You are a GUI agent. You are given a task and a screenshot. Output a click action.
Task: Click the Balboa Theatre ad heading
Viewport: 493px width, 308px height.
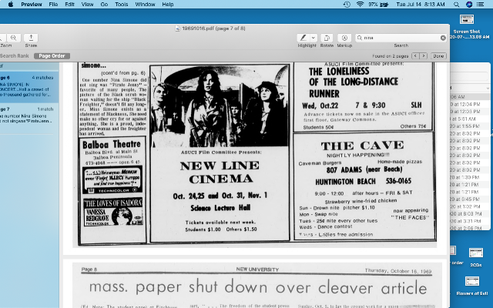point(111,144)
